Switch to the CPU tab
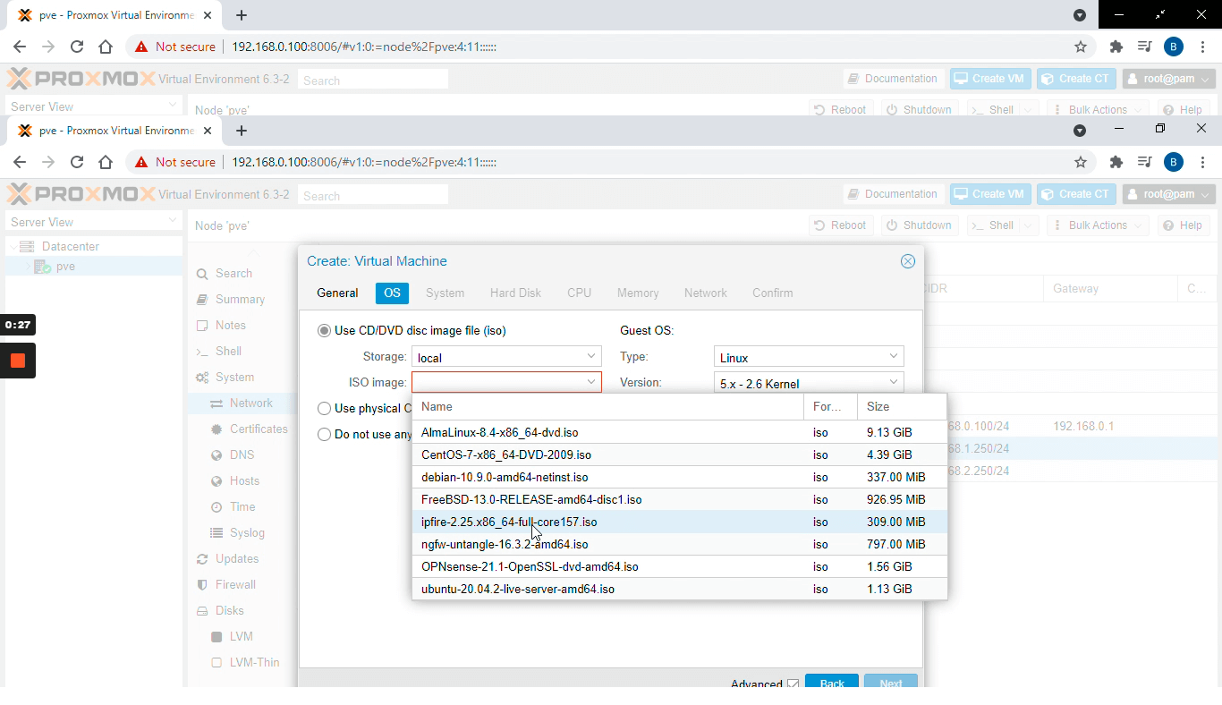The width and height of the screenshot is (1222, 705). tap(579, 293)
